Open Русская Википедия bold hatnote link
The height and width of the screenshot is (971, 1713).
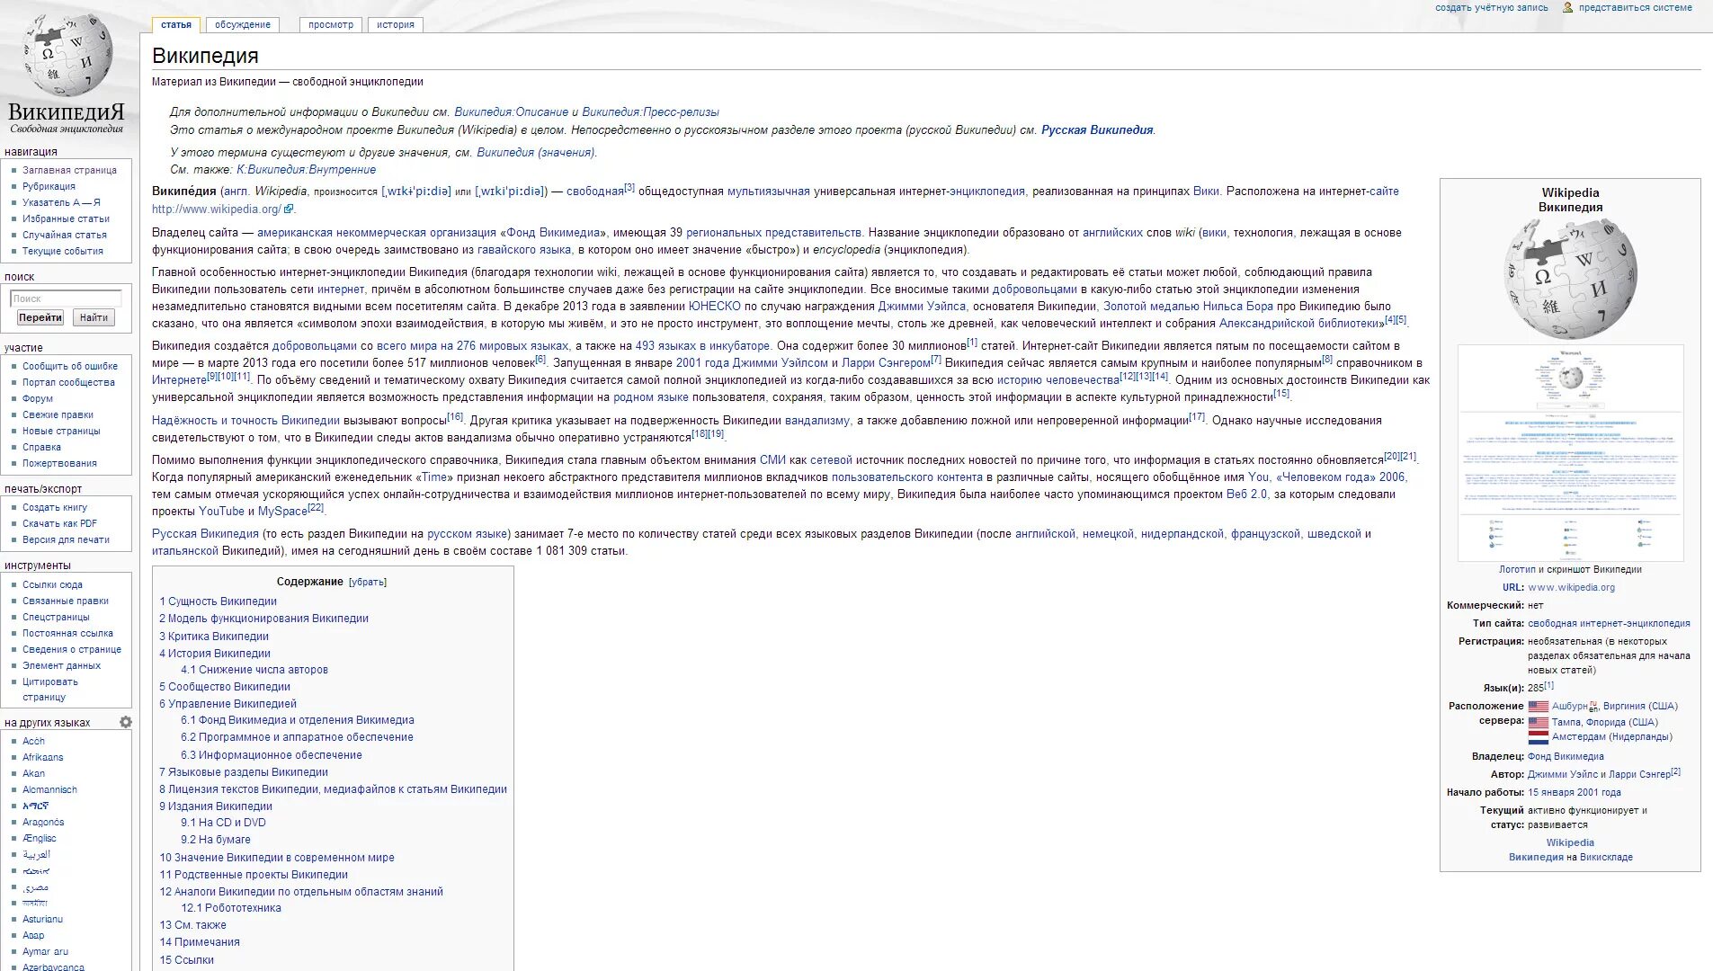pyautogui.click(x=1097, y=130)
